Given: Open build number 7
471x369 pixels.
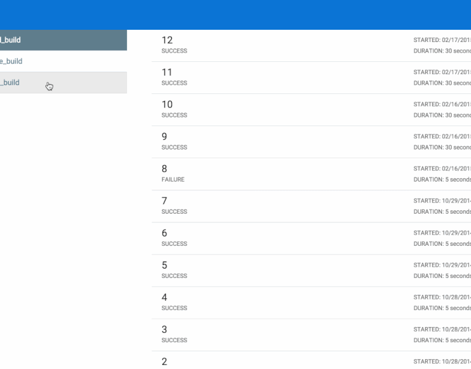Looking at the screenshot, I should [166, 201].
